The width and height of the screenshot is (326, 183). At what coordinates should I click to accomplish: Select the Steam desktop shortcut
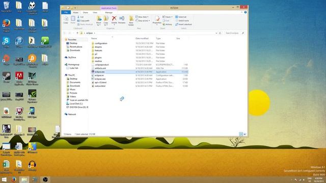6,77
